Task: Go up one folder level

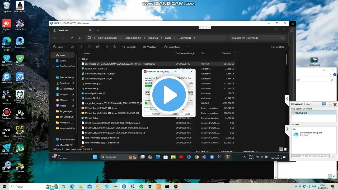Action: click(x=72, y=38)
